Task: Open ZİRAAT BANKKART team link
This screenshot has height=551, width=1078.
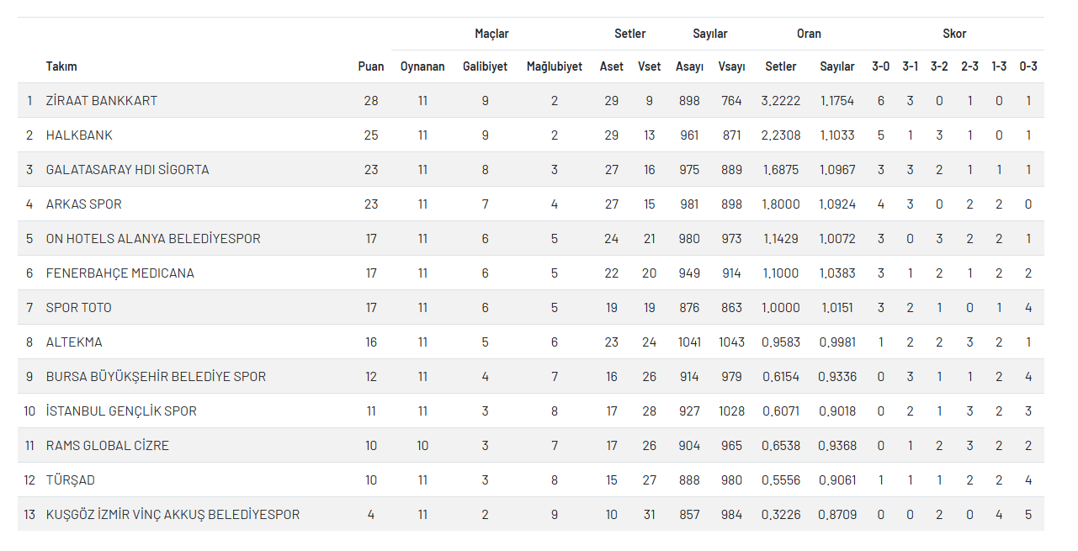Action: [x=102, y=101]
